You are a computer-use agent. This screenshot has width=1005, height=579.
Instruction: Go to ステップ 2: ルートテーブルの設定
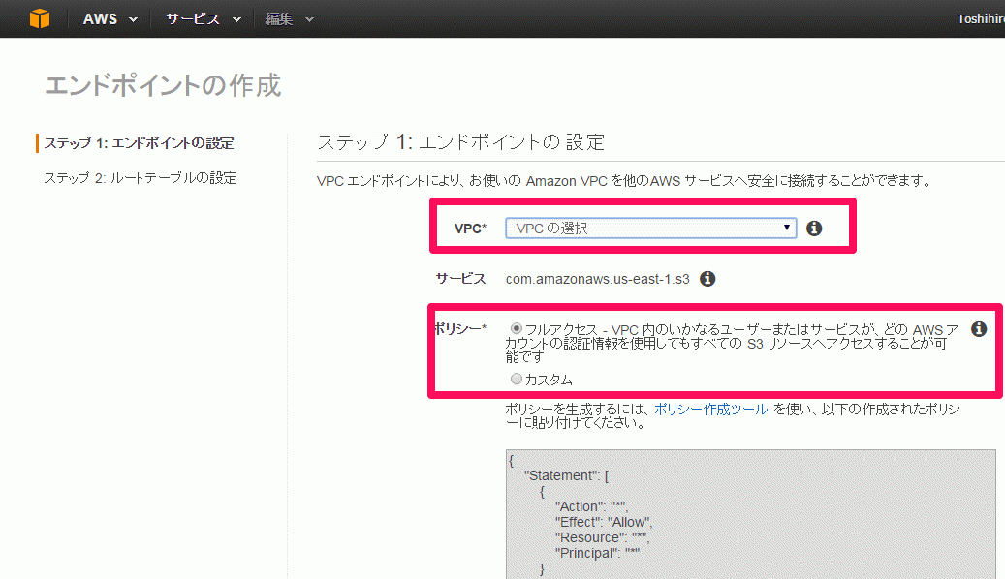pyautogui.click(x=141, y=177)
